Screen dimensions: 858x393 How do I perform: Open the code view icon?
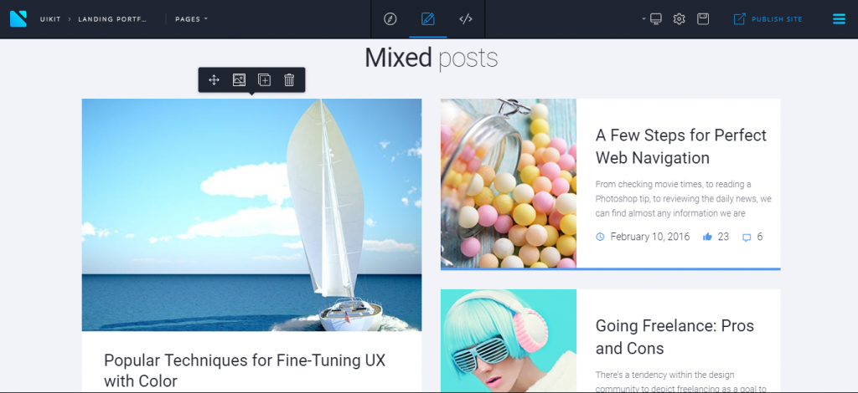coord(466,19)
